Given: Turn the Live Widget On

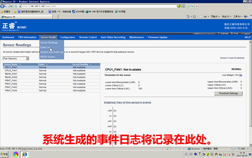Looking at the screenshot, I should tap(241, 75).
